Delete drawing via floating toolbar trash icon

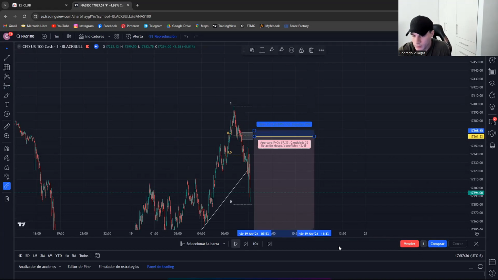[x=311, y=50]
